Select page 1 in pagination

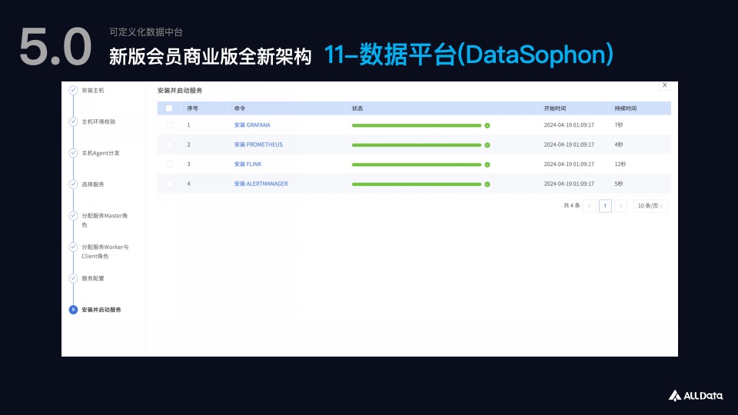(605, 206)
